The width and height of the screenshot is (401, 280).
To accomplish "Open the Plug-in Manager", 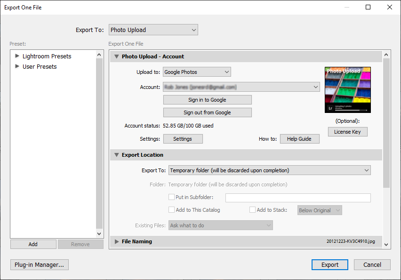I will [39, 265].
